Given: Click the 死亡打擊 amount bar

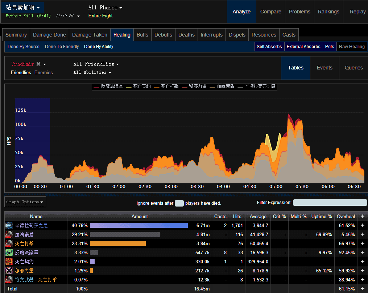Looking at the screenshot, I should 118,243.
